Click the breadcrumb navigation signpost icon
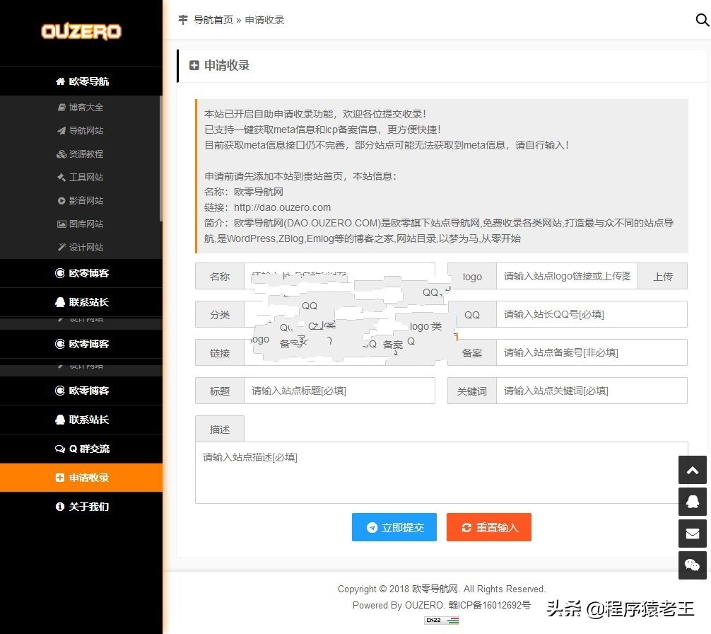 (183, 20)
